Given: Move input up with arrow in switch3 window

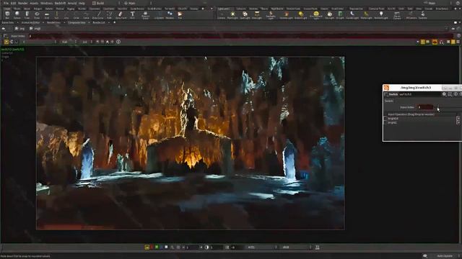Looking at the screenshot, I should 458,118.
